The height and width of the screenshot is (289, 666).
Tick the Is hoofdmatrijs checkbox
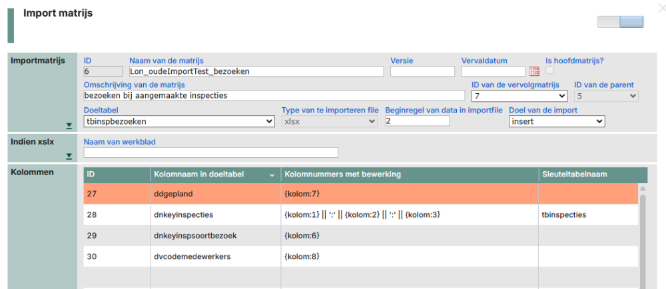pyautogui.click(x=550, y=71)
